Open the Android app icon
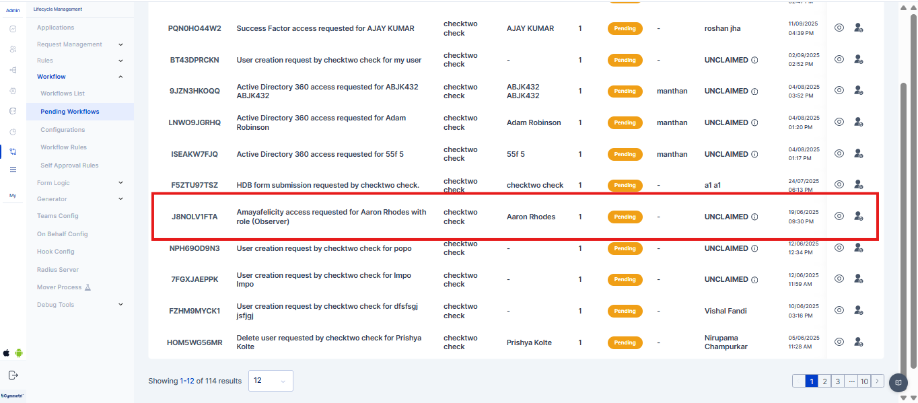This screenshot has width=918, height=403. 18,353
